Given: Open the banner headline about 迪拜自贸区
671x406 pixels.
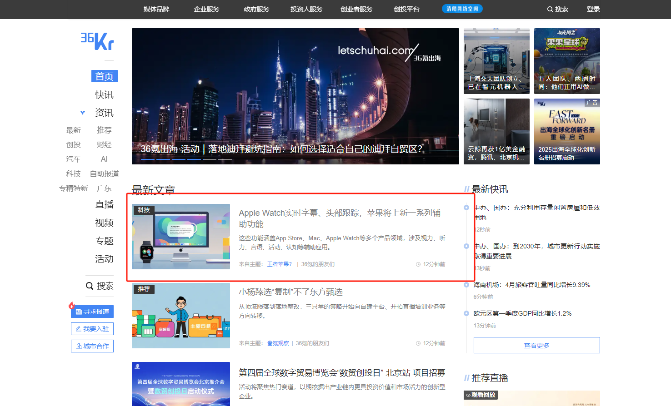Looking at the screenshot, I should (x=282, y=149).
